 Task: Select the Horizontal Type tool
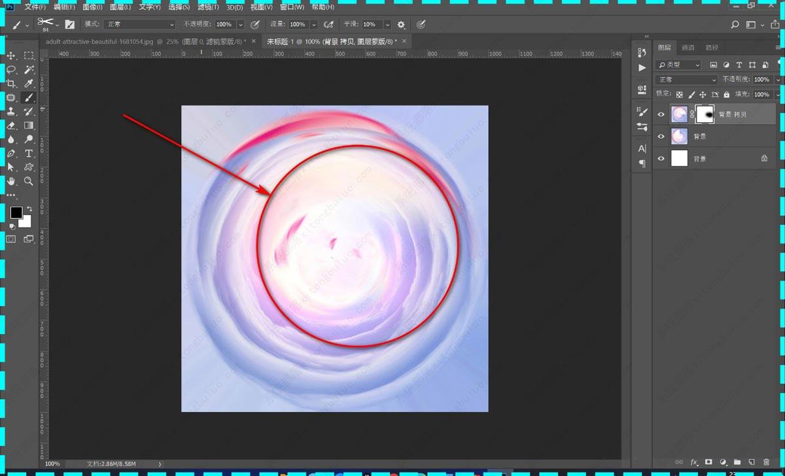[x=29, y=154]
